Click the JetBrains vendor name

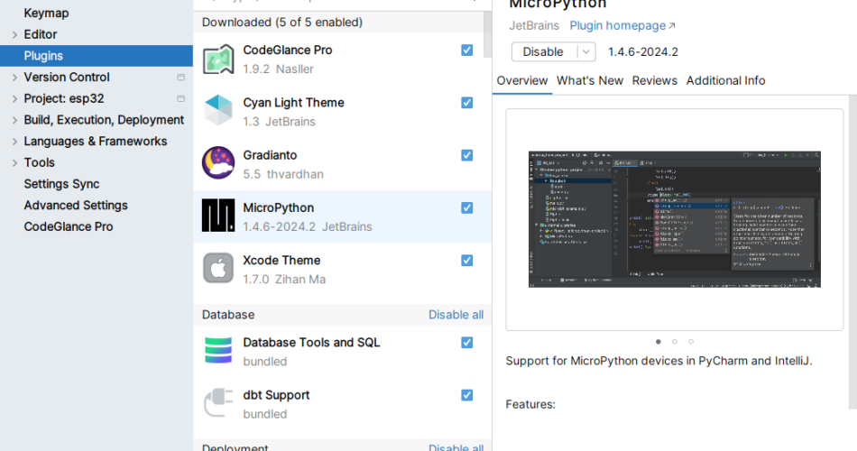point(534,25)
